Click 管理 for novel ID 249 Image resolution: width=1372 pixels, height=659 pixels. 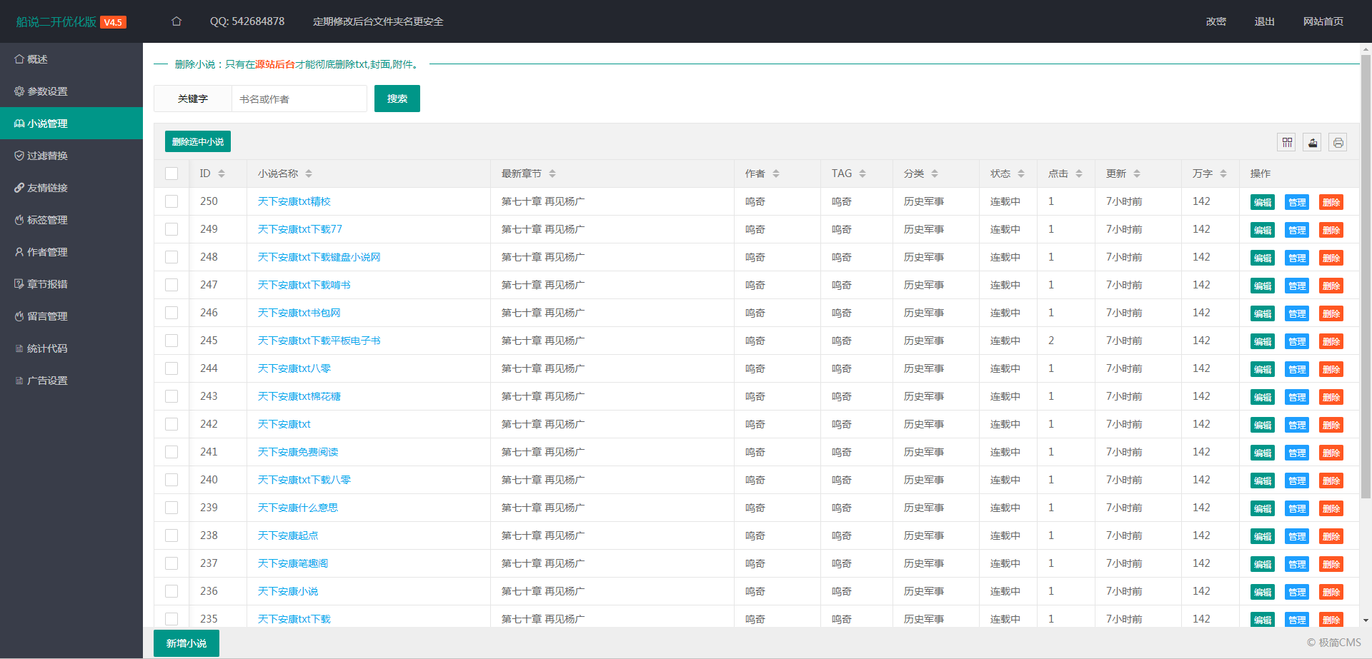tap(1297, 230)
